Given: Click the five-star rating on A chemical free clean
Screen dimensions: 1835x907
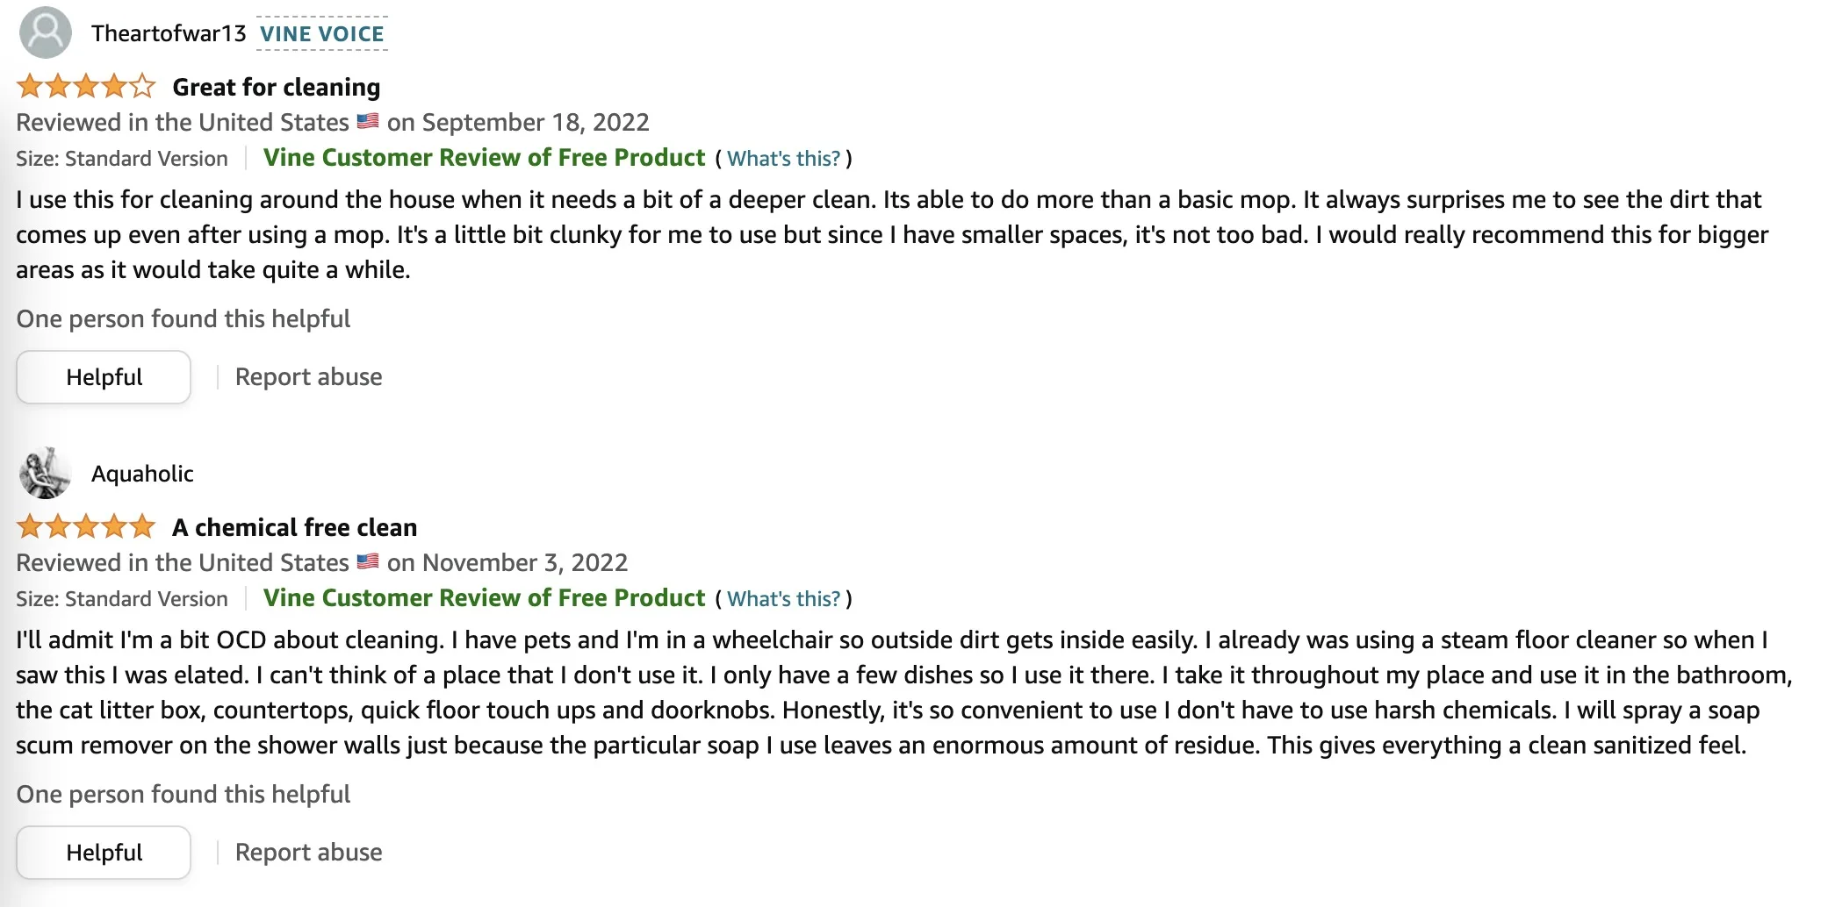Looking at the screenshot, I should (86, 527).
